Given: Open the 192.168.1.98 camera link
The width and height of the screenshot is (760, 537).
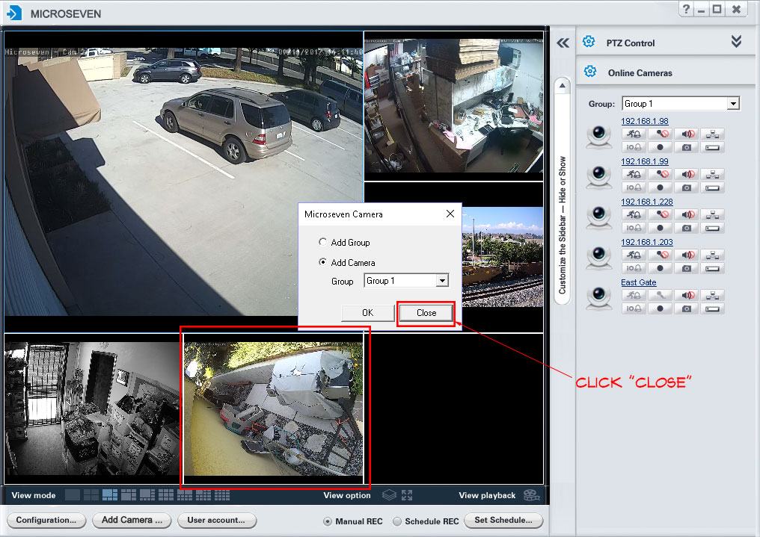Looking at the screenshot, I should 645,121.
